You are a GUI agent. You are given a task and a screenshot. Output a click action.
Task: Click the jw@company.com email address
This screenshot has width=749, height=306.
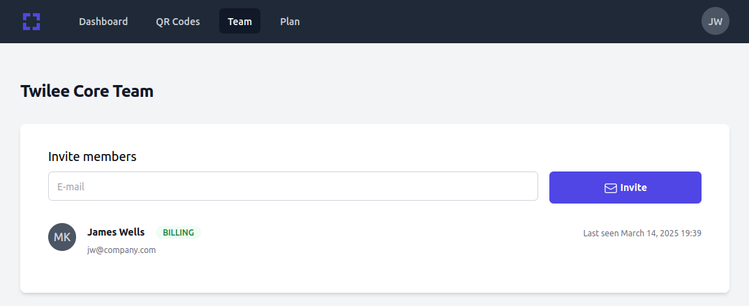point(121,250)
